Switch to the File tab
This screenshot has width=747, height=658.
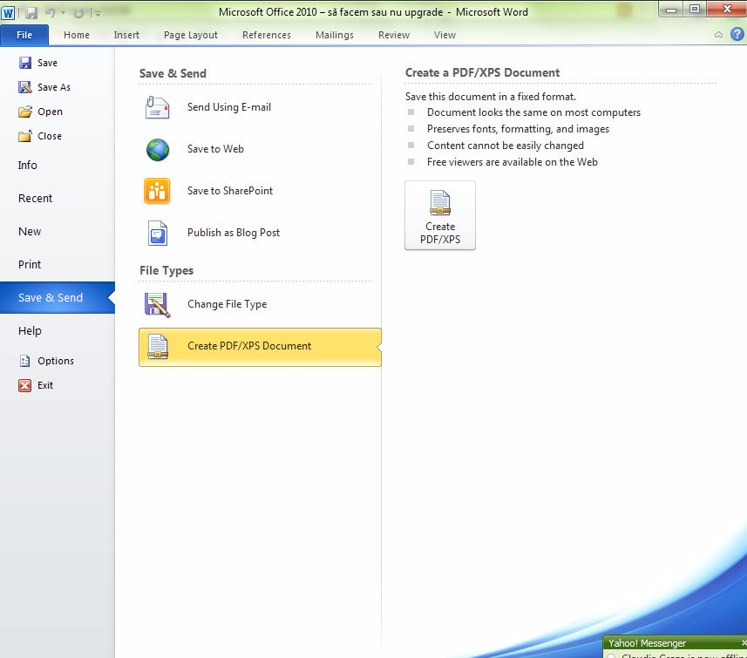coord(24,35)
